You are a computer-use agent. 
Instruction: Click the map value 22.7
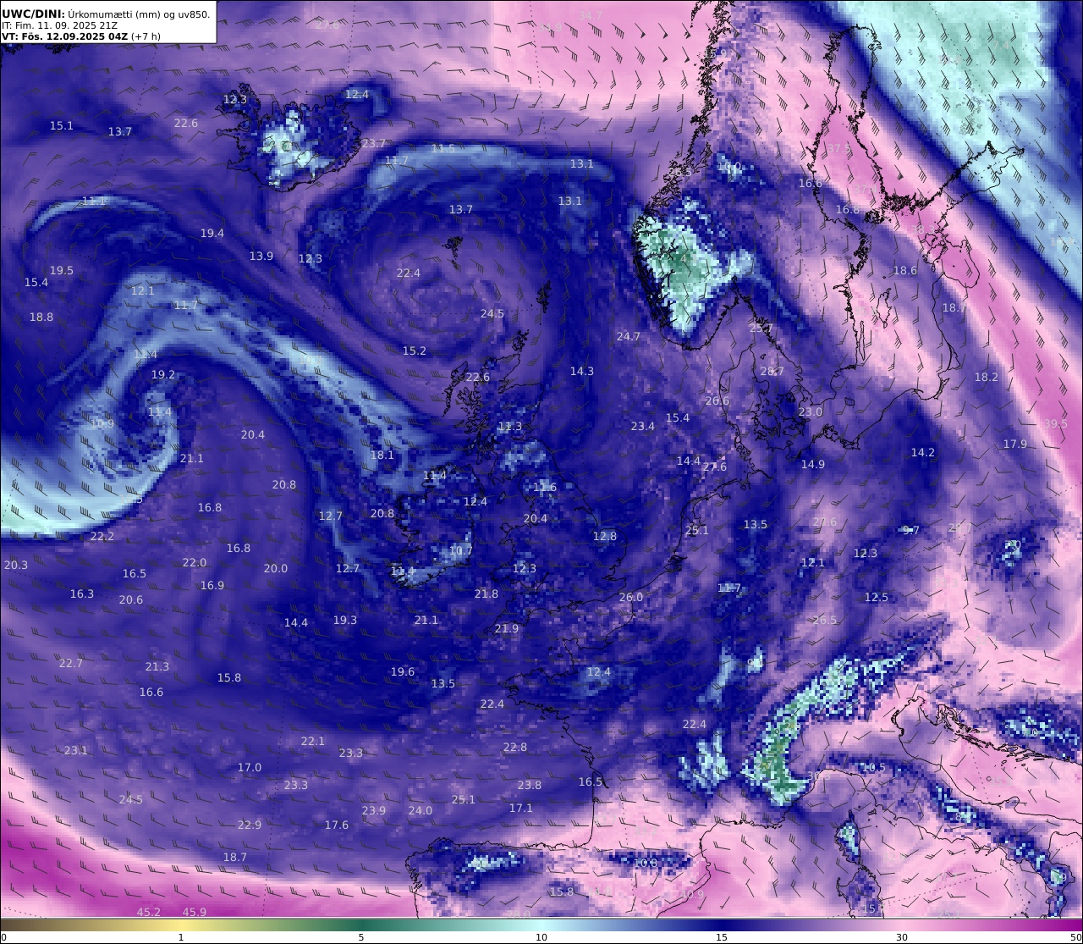click(x=71, y=664)
